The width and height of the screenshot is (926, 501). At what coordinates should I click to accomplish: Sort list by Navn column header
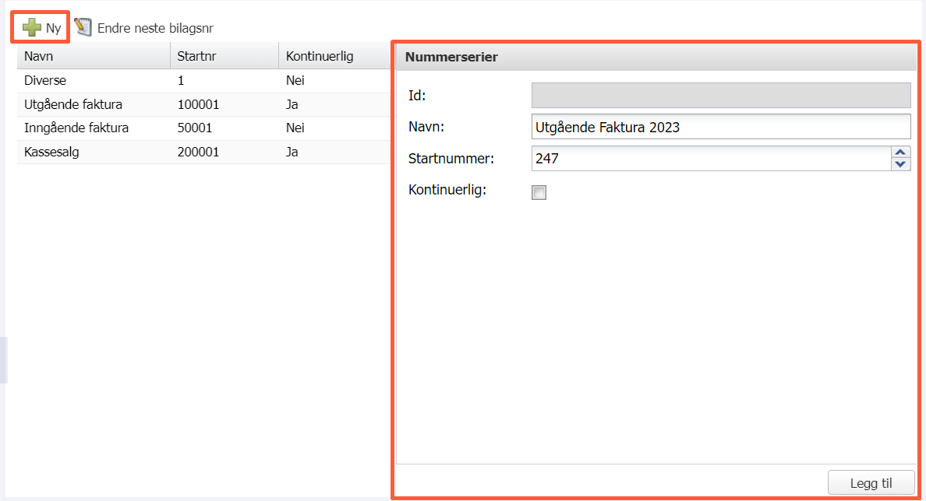click(x=93, y=57)
